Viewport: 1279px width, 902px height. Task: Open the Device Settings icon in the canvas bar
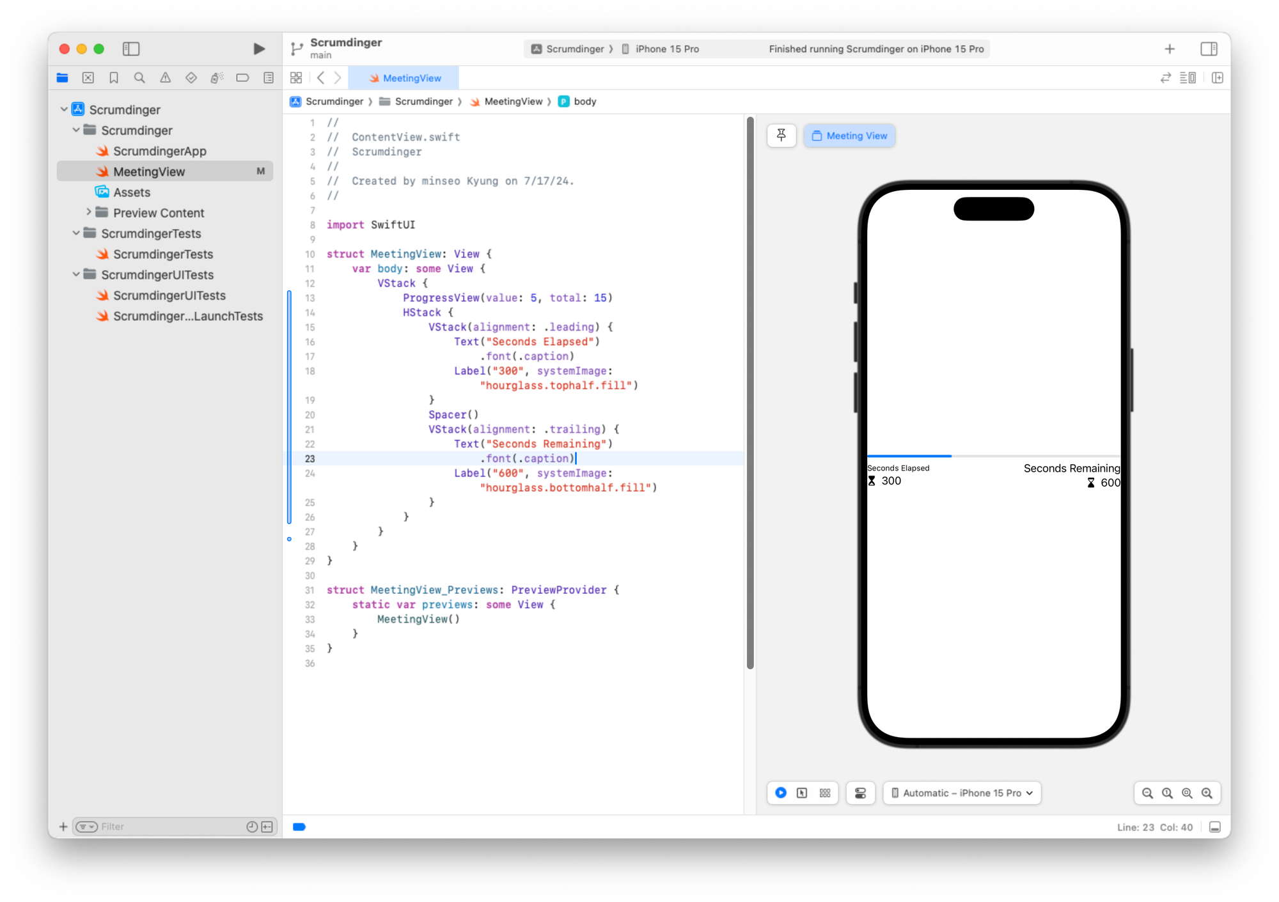[860, 793]
